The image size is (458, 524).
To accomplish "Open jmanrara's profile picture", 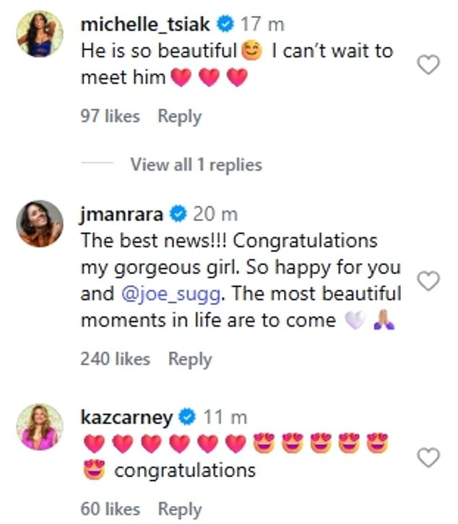I will tap(40, 223).
